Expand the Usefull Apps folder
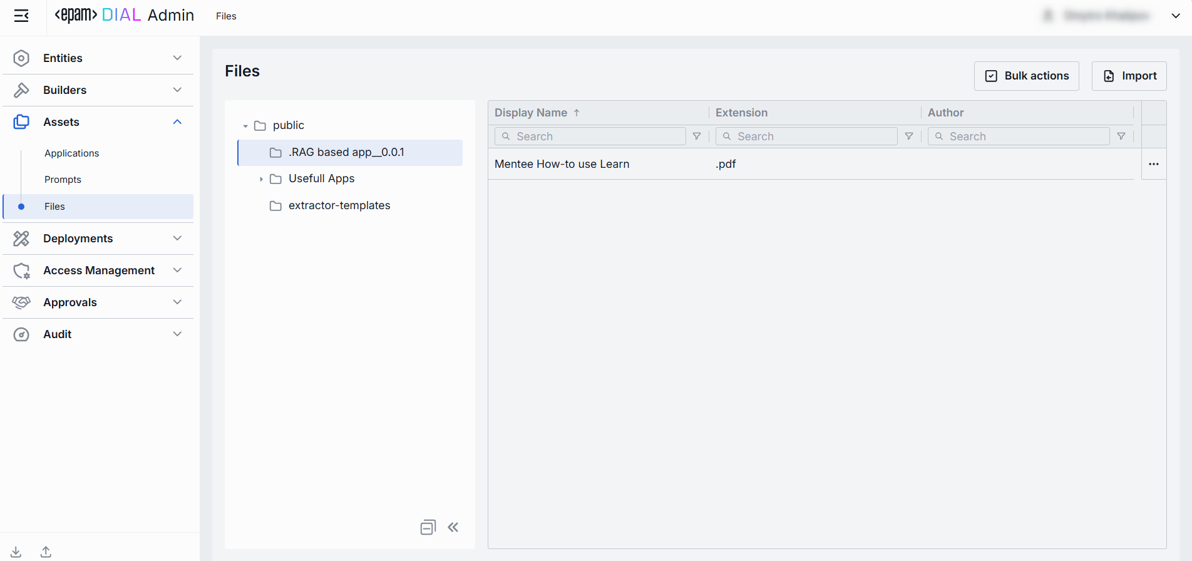 (x=261, y=179)
